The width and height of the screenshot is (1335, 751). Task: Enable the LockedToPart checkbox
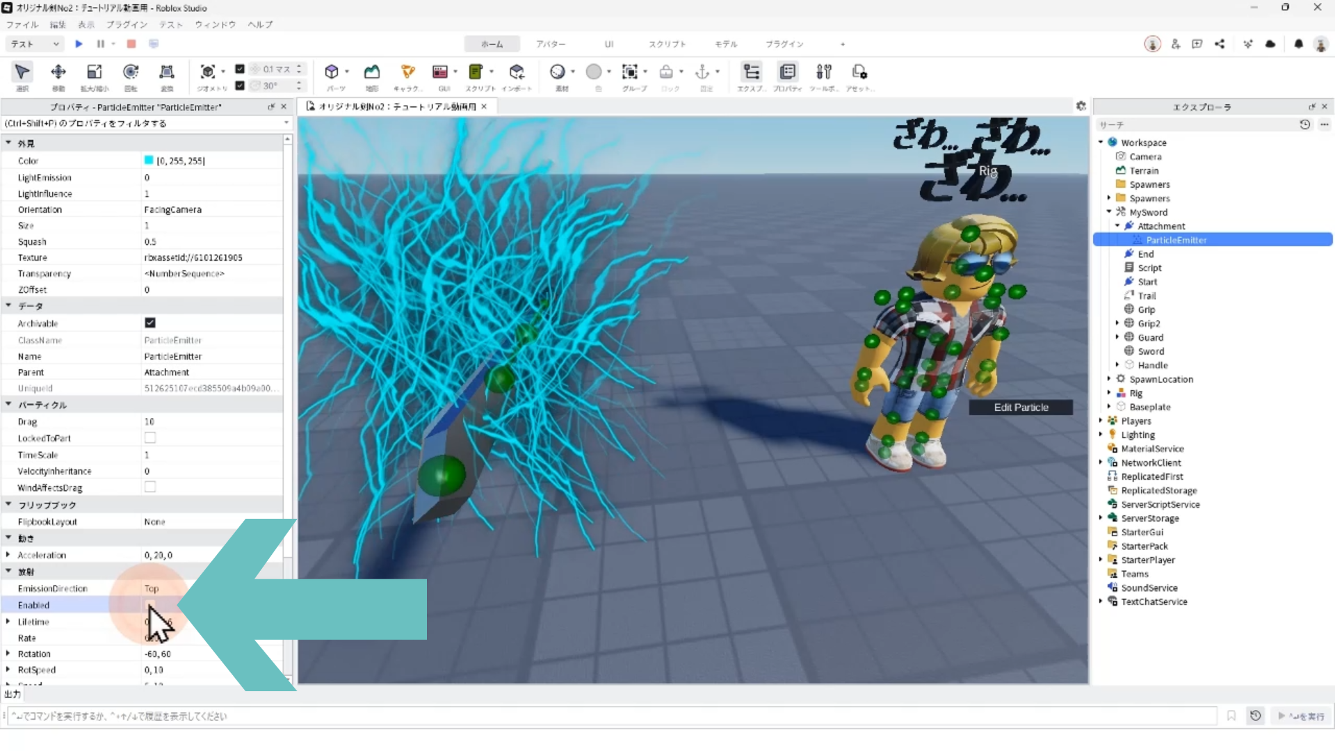150,438
